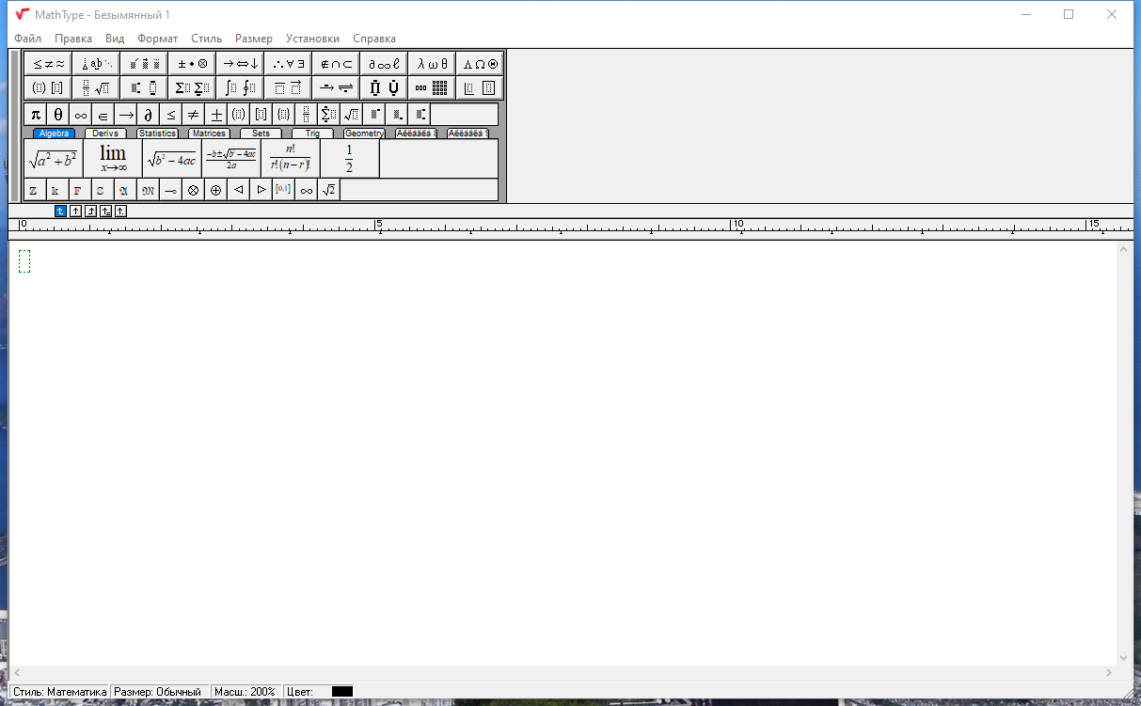Insert the plus-minus symbol
Viewport: 1141px width, 706px height.
pyautogui.click(x=216, y=115)
